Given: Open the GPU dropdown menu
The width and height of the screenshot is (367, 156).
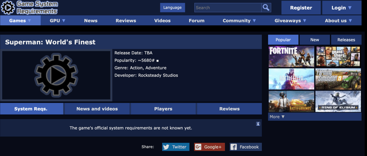Looking at the screenshot, I should pyautogui.click(x=57, y=21).
